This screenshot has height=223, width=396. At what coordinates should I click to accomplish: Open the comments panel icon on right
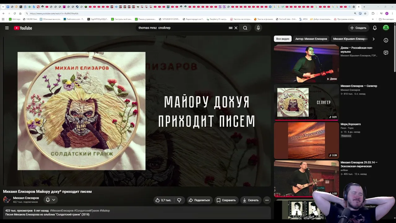386,53
